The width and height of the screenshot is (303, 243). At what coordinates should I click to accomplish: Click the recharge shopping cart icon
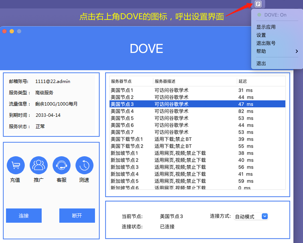tap(16, 165)
